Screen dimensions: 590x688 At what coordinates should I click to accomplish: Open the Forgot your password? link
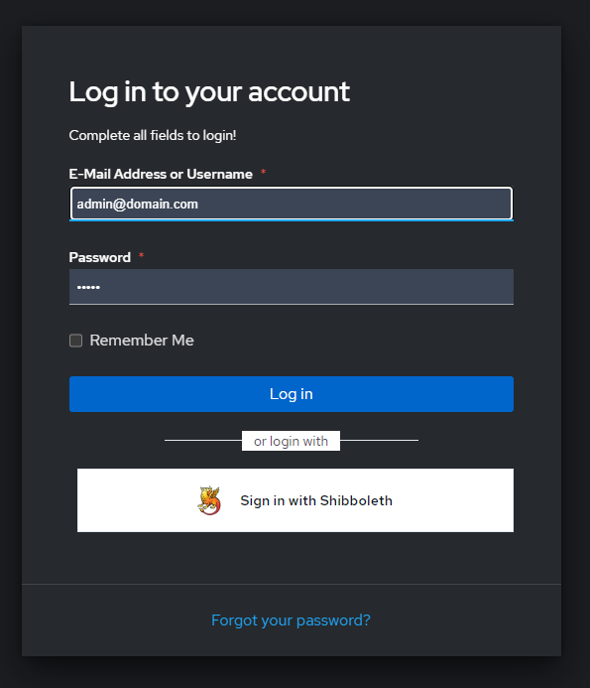[291, 620]
